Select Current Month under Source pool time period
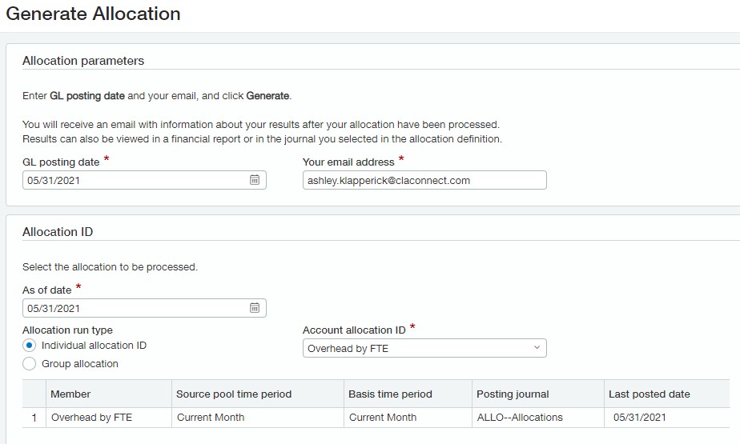 click(211, 417)
